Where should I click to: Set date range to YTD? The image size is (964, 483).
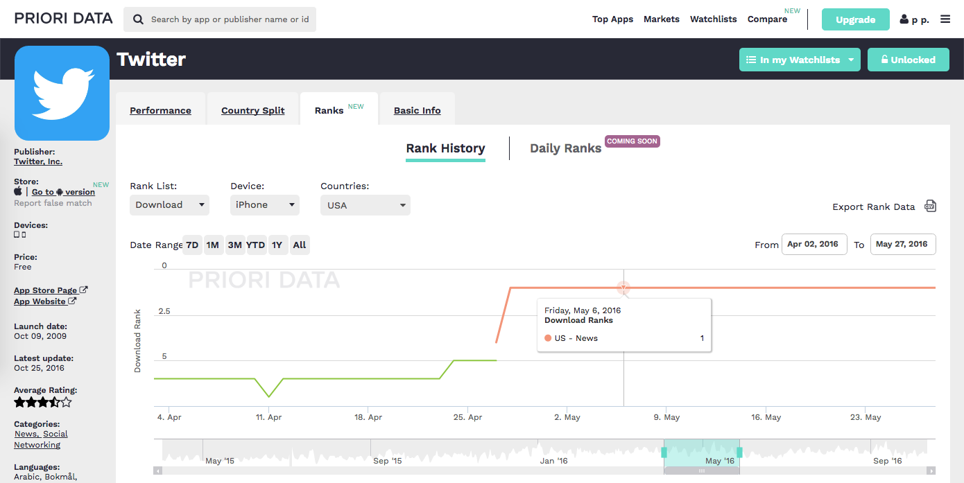tap(256, 245)
